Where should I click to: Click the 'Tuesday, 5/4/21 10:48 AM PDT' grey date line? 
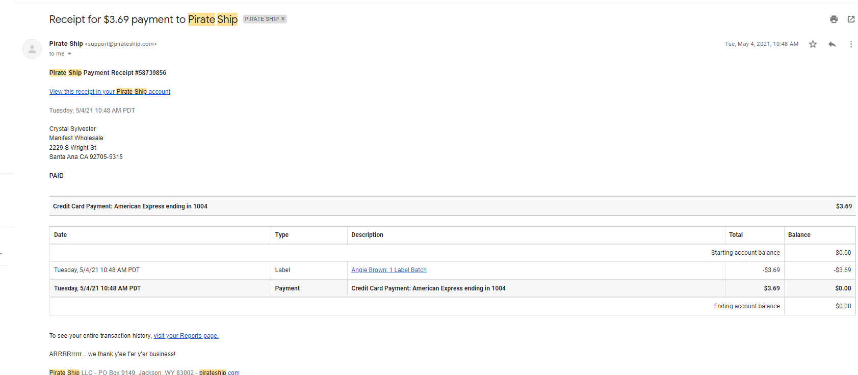coord(92,111)
